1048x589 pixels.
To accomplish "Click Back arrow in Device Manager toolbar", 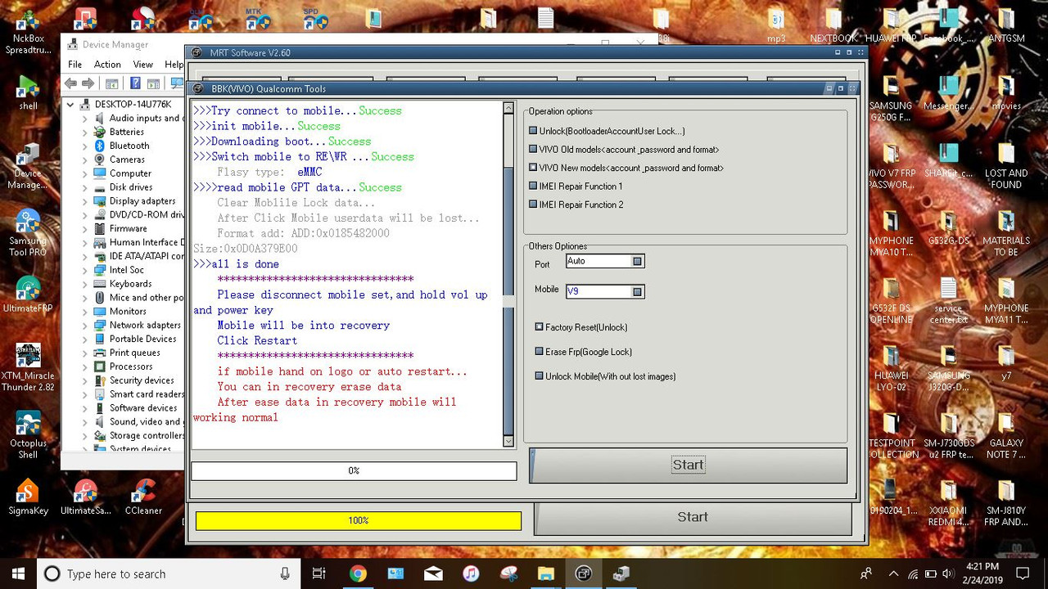I will tap(70, 83).
